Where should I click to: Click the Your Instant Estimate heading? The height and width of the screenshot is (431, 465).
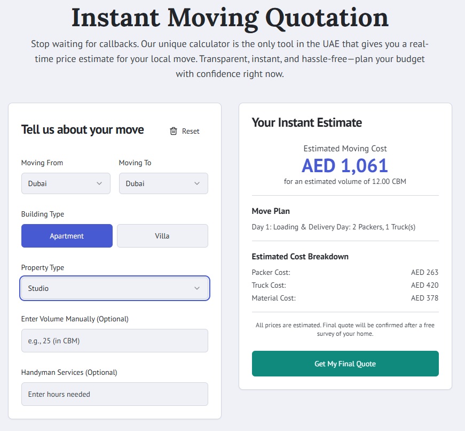[x=306, y=122]
